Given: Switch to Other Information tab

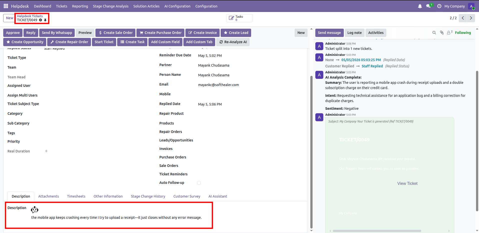Looking at the screenshot, I should tap(108, 196).
